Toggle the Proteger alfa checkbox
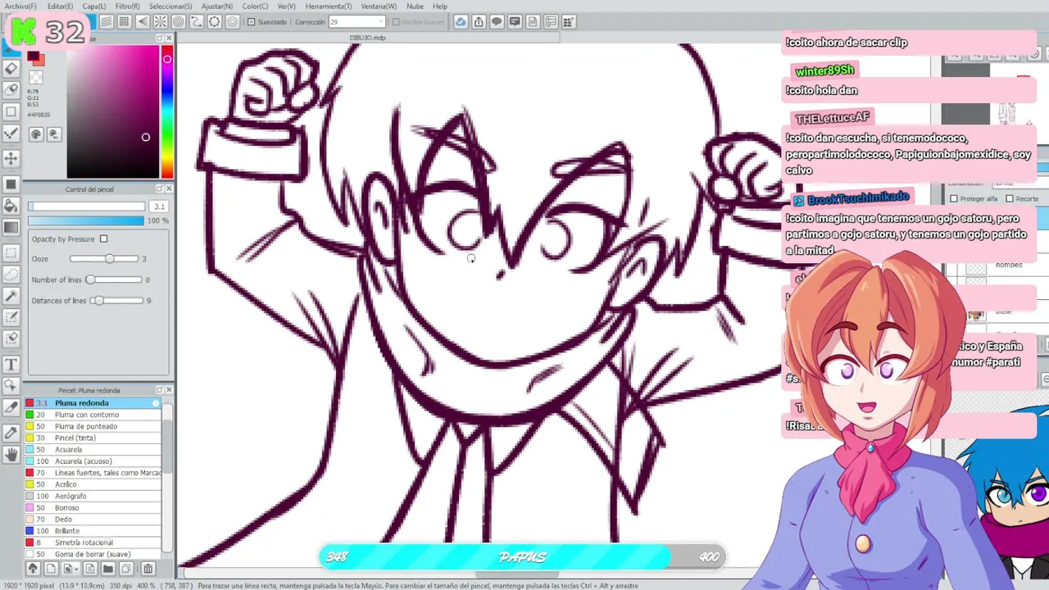The width and height of the screenshot is (1049, 590). (x=954, y=198)
